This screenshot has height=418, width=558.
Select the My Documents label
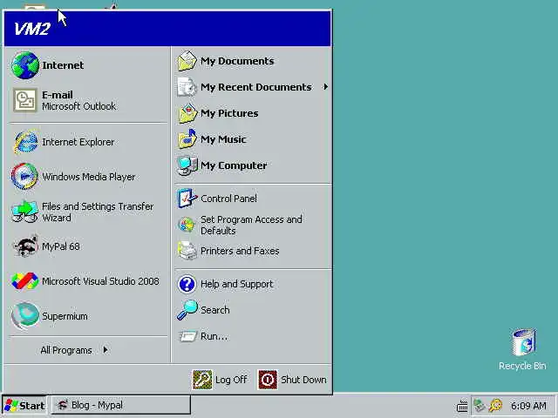coord(237,61)
